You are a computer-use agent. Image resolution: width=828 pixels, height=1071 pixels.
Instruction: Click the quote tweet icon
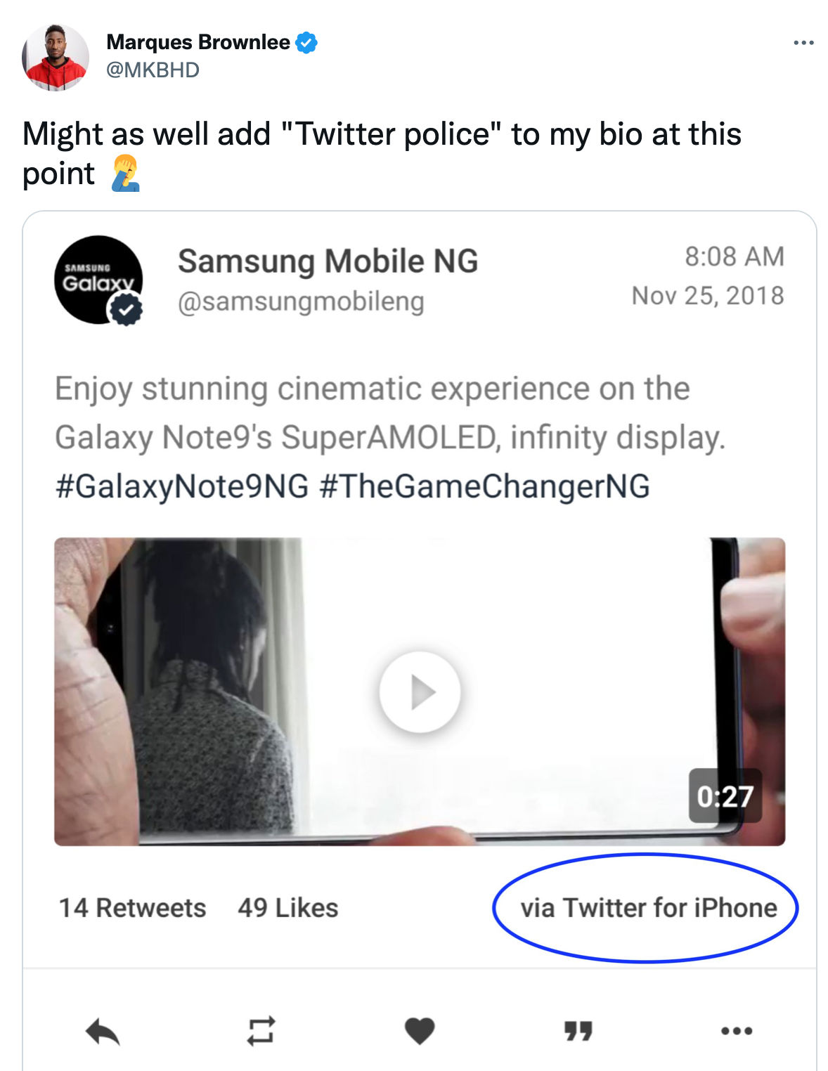pyautogui.click(x=578, y=1031)
